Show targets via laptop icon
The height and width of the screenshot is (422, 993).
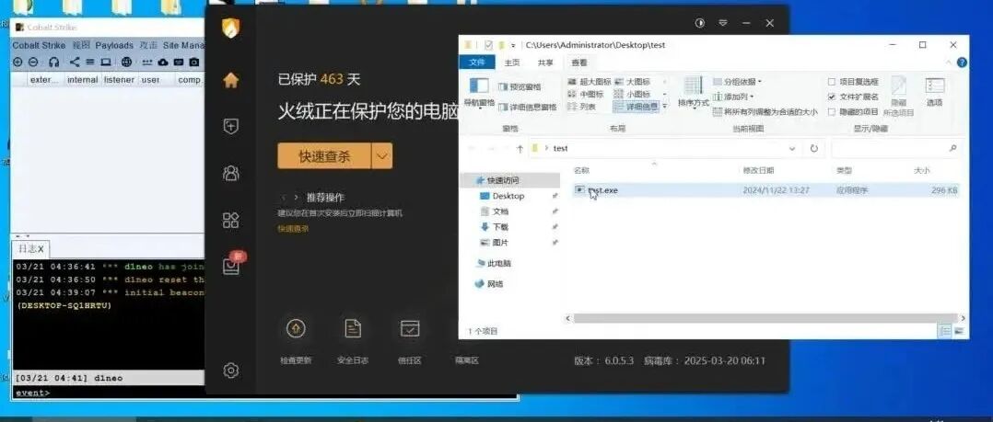pyautogui.click(x=106, y=62)
